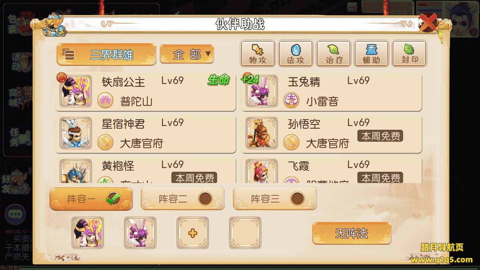Filter partners by 物攻 physical attack icon
This screenshot has width=480, height=270.
[x=258, y=54]
